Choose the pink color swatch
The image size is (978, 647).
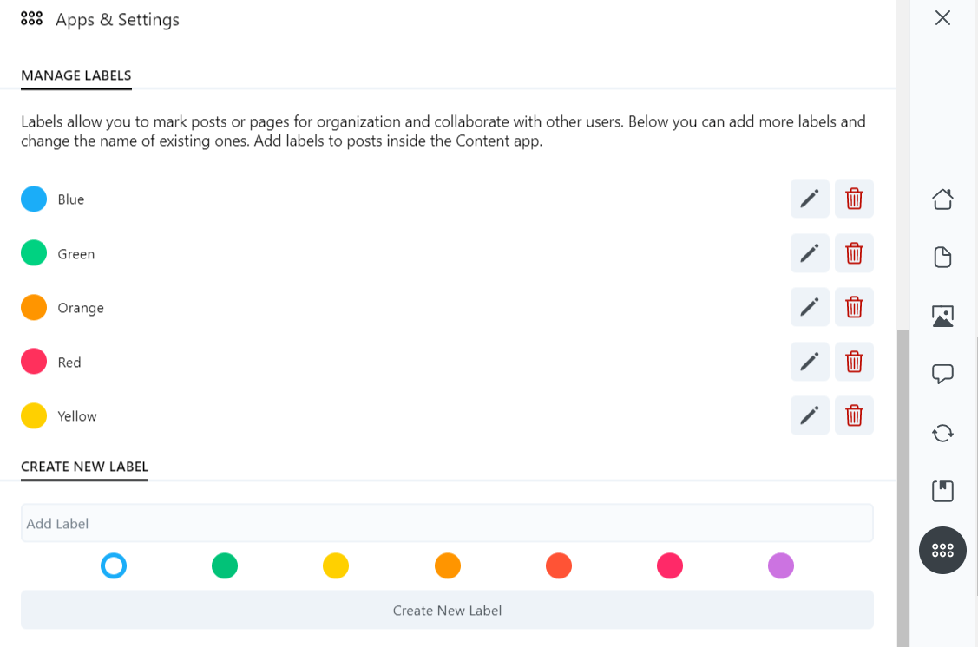click(x=670, y=566)
